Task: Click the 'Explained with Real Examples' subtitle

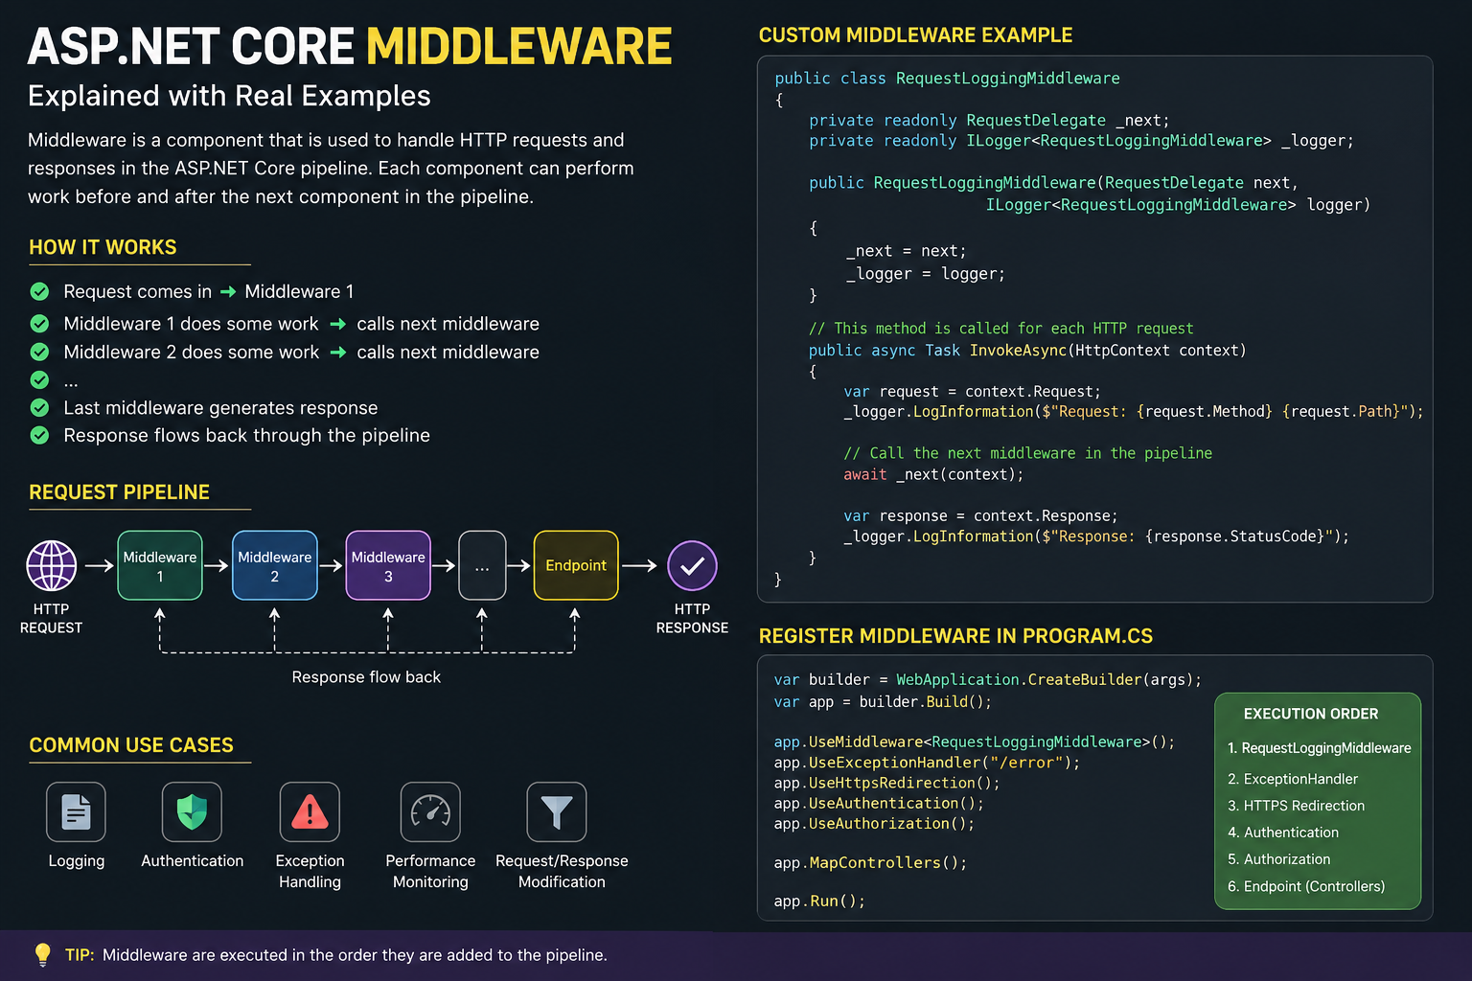Action: (229, 96)
